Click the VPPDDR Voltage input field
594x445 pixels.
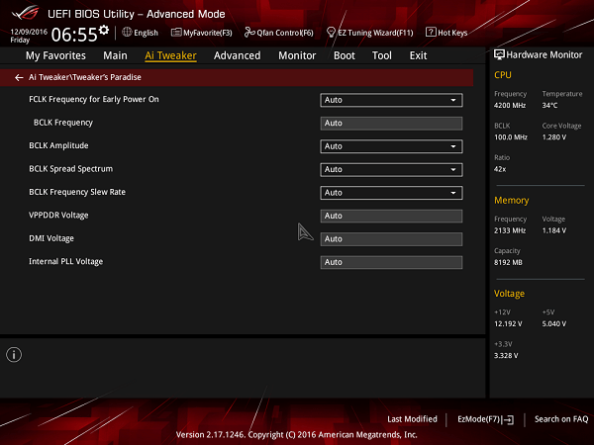tap(391, 216)
